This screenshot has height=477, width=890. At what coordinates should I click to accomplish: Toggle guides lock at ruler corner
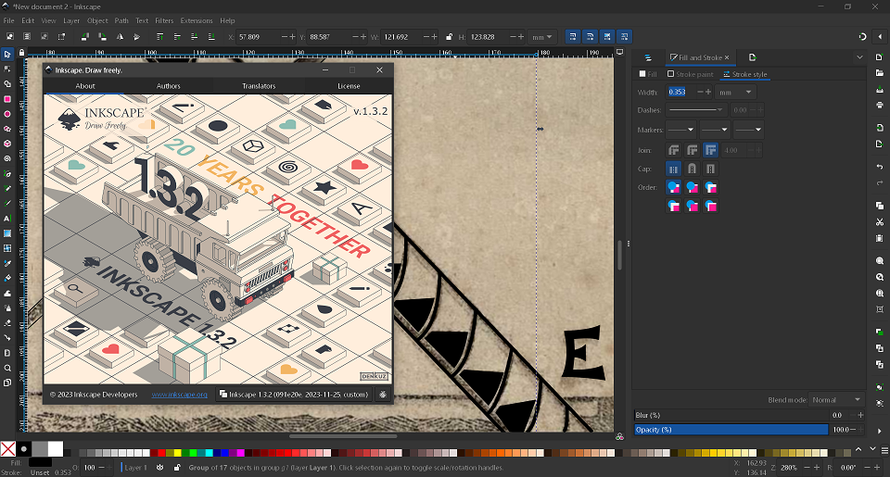coord(21,53)
